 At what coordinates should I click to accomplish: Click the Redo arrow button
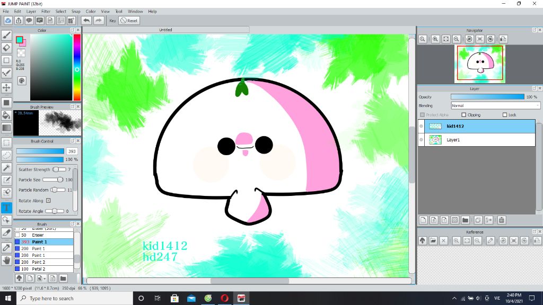tap(99, 21)
